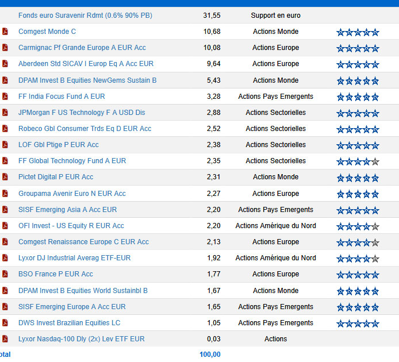
Task: Select 'Actions Pays Emergents' in FF India row
Action: [x=275, y=97]
